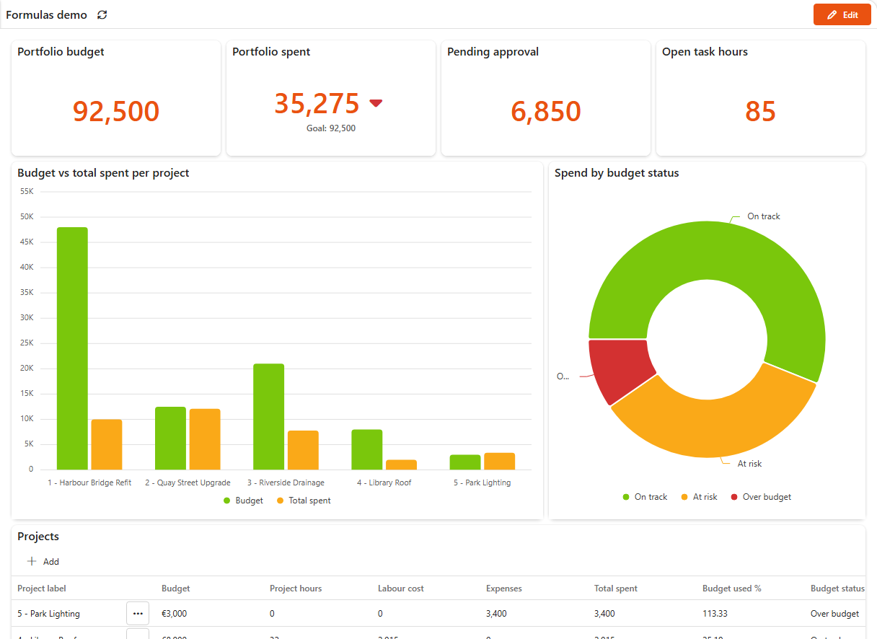This screenshot has width=877, height=639.
Task: Sort by the Total spent column header
Action: (616, 589)
